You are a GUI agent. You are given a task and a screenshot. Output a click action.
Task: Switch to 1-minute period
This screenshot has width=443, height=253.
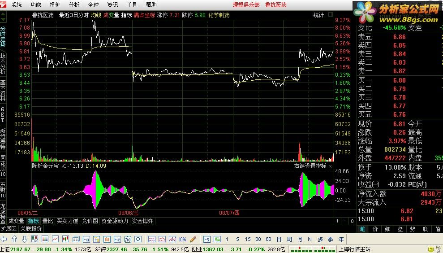pos(227,239)
